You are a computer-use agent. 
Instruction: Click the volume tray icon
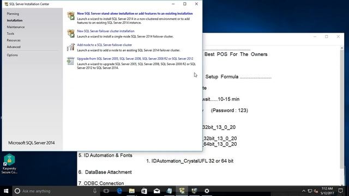click(x=316, y=191)
